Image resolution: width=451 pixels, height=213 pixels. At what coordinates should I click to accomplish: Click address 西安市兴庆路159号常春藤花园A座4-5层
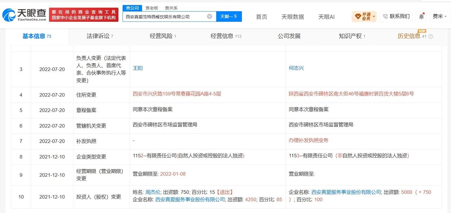click(x=177, y=94)
